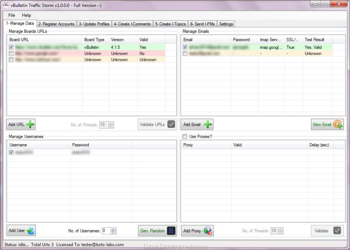Click the Password header in usernames list
The image size is (350, 250).
pyautogui.click(x=101, y=145)
